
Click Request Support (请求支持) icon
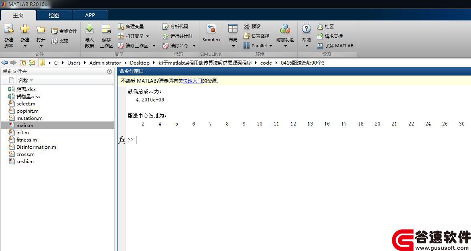[x=320, y=36]
